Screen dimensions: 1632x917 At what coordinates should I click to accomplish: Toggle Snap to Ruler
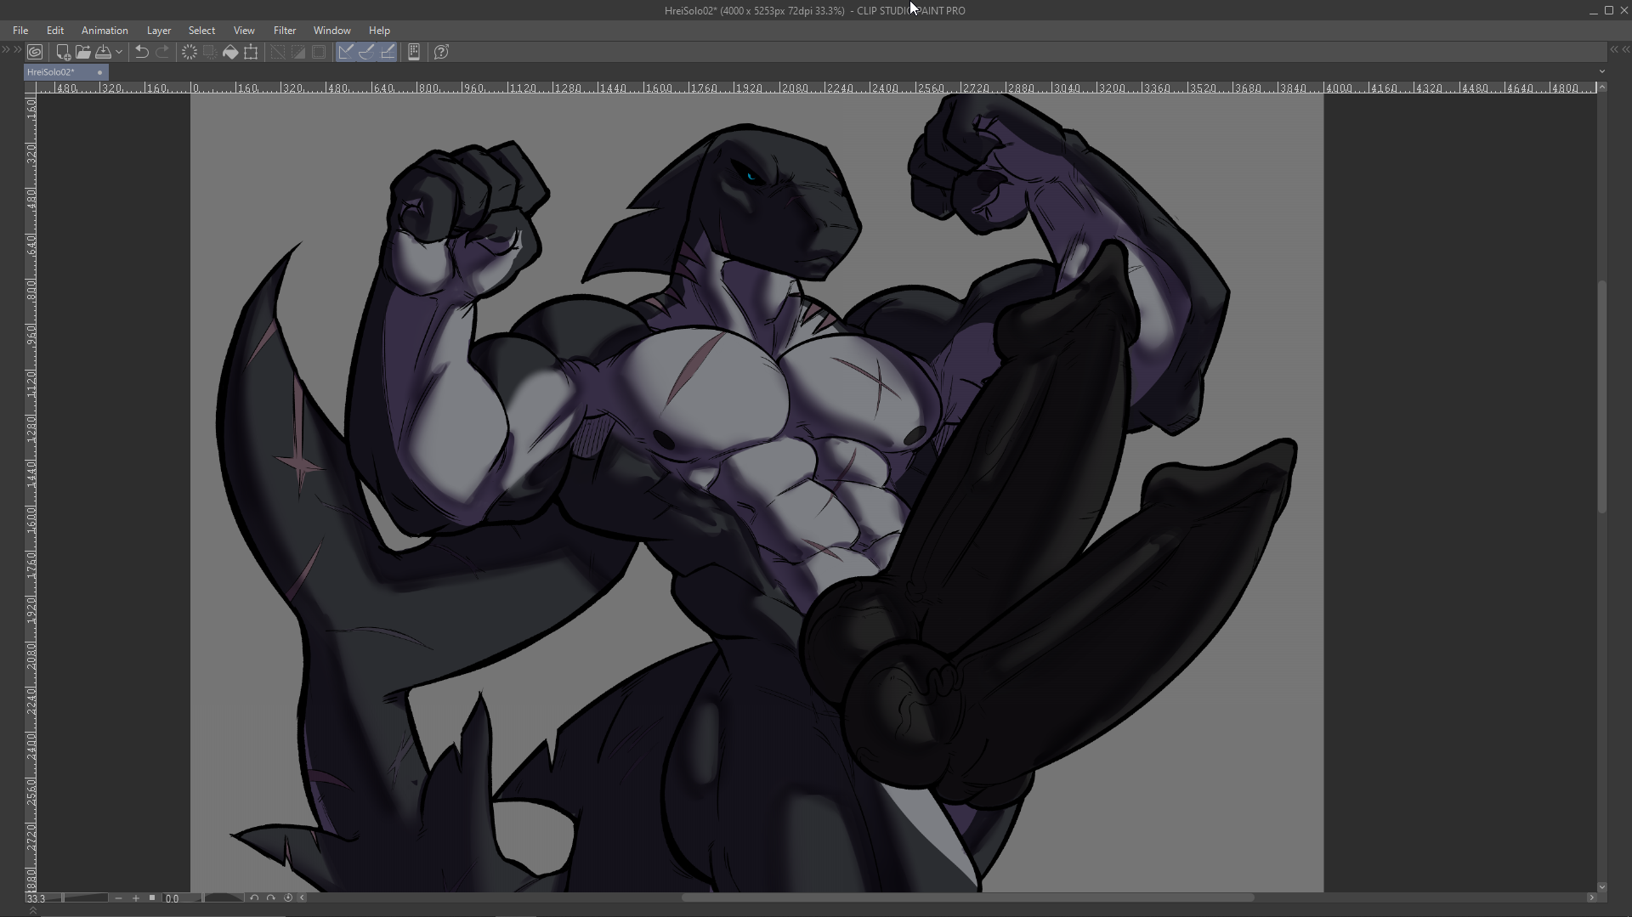click(346, 52)
